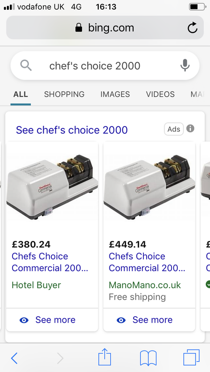Viewport: 210px width, 372px height.
Task: Open the 'See chef's choice 2000' link
Action: pyautogui.click(x=72, y=130)
